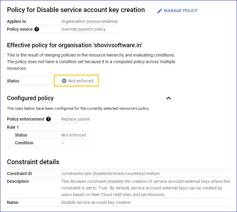
Task: Open the help icon beside Policy enforcement
Action: 48,119
